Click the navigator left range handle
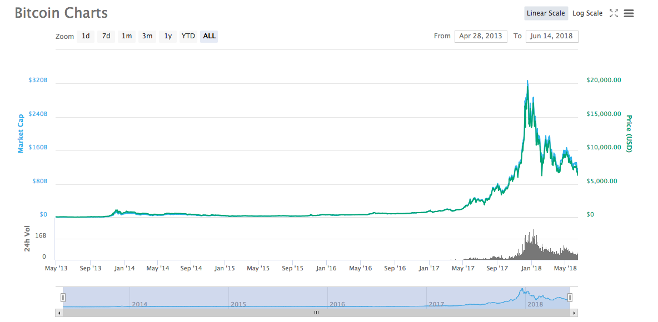The image size is (658, 322). [63, 298]
